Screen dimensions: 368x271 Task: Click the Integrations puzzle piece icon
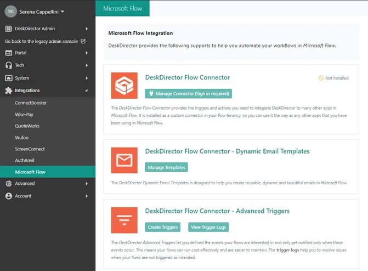click(9, 91)
